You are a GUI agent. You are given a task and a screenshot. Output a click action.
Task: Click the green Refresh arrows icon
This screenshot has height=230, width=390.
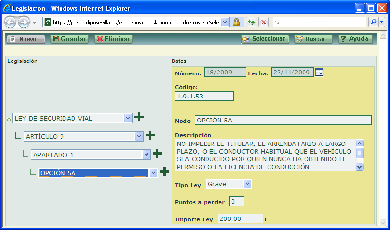[x=251, y=23]
